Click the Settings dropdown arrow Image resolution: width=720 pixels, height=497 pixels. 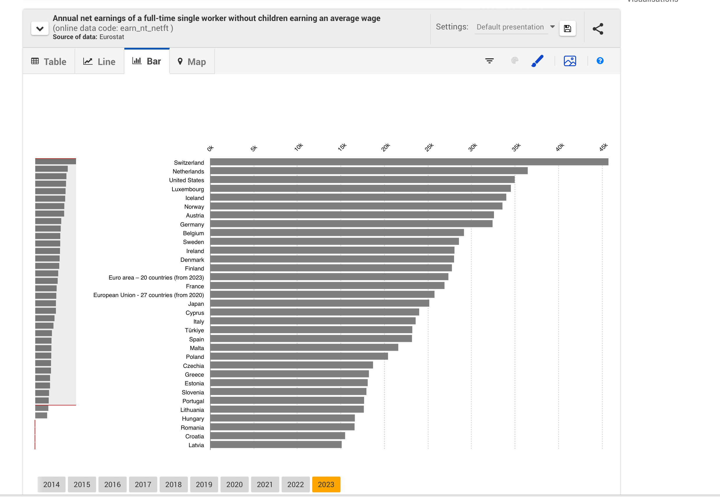[552, 27]
